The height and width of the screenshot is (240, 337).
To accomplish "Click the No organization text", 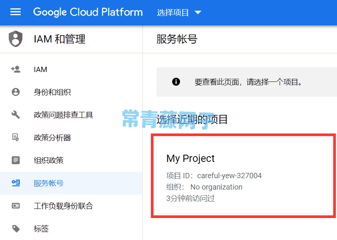I will [x=216, y=187].
